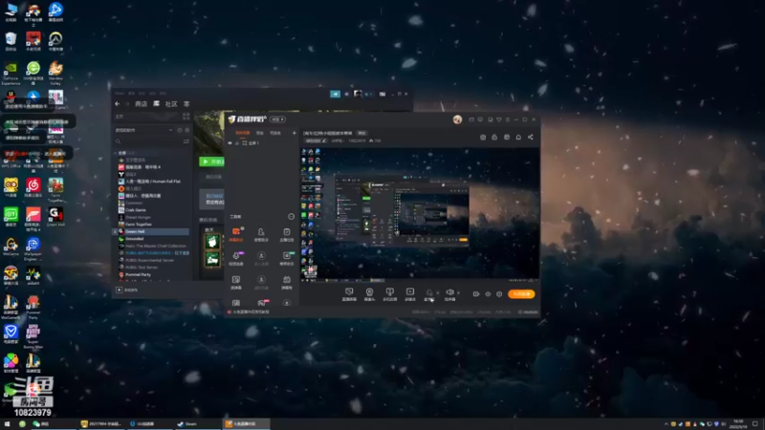
Task: Toggle lock of 全屏1 source
Action: point(237,142)
